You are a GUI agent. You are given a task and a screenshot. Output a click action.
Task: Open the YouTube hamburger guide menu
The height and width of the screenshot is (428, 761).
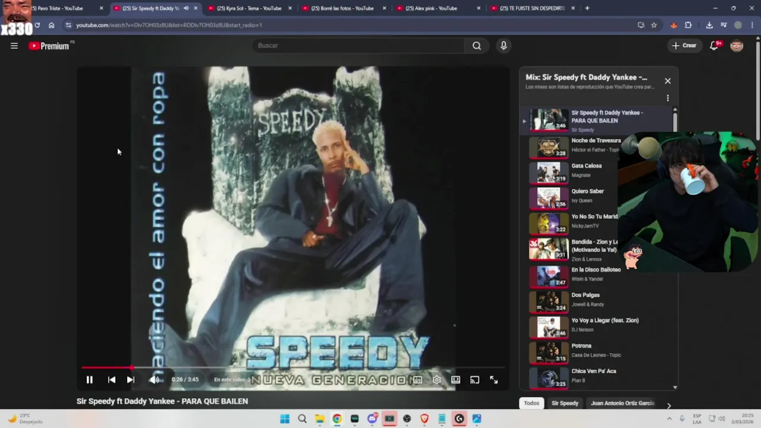(x=14, y=46)
